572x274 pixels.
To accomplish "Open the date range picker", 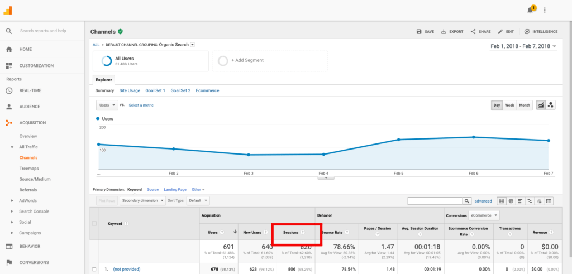I will coord(523,46).
